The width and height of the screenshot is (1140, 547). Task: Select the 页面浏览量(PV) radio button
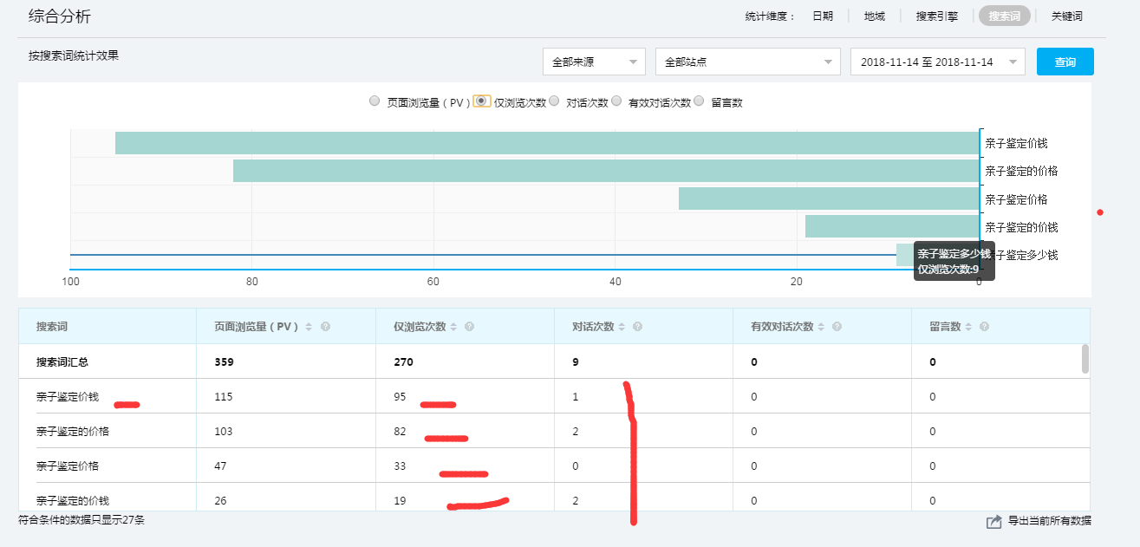(375, 101)
